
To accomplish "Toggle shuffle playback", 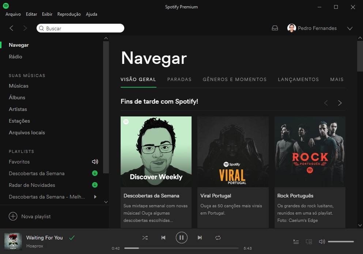I will 145,238.
